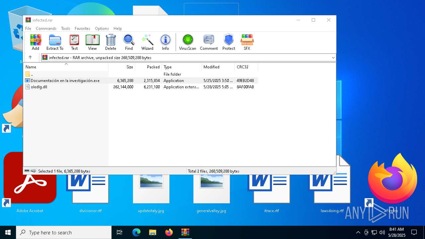This screenshot has width=425, height=239.
Task: Click the taskbar search box
Action: tap(64, 232)
